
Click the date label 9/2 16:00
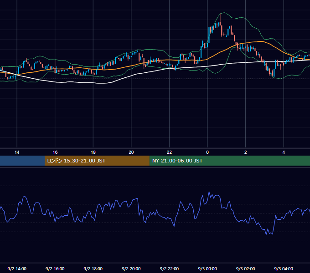click(x=55, y=268)
